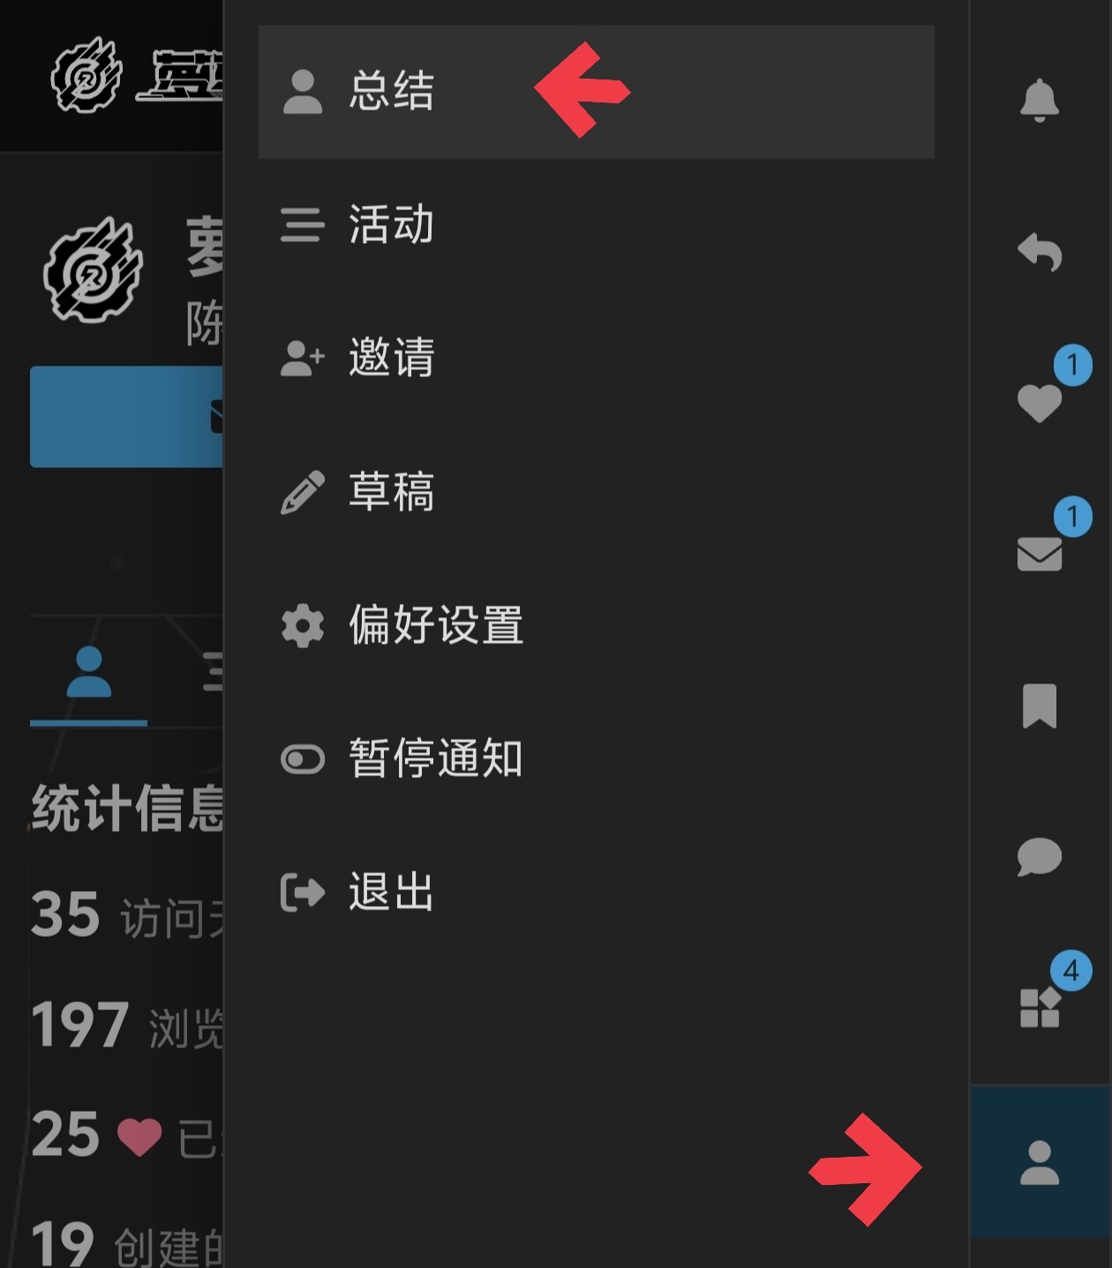The height and width of the screenshot is (1268, 1112).
Task: Open 总结 summary menu item
Action: (x=596, y=92)
